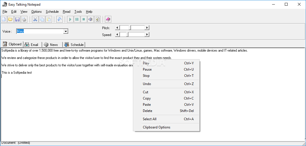Pause reading with the toolbar pause icon
Viewport: 306px width, 146px height.
pyautogui.click(x=77, y=19)
